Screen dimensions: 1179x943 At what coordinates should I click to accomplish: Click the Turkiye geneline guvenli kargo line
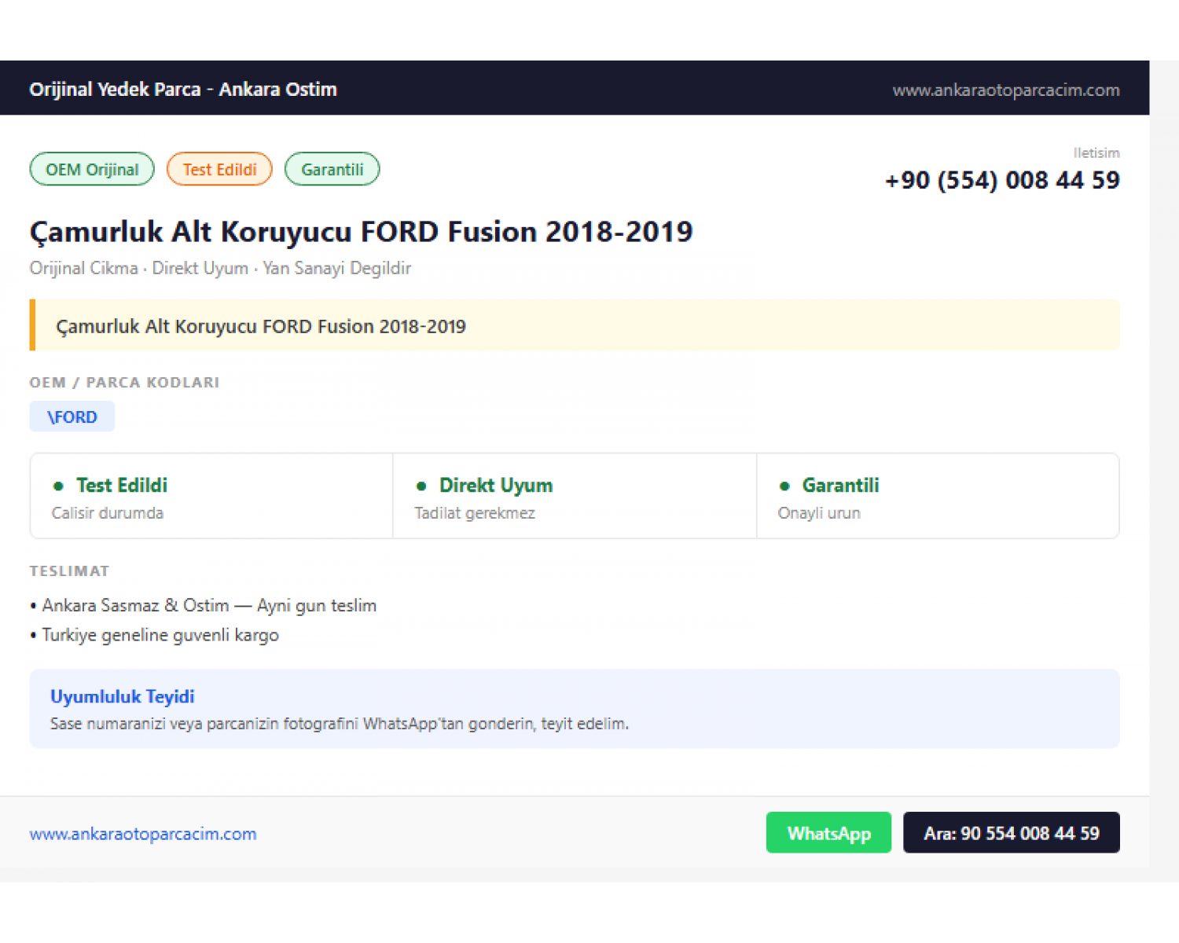click(x=155, y=635)
